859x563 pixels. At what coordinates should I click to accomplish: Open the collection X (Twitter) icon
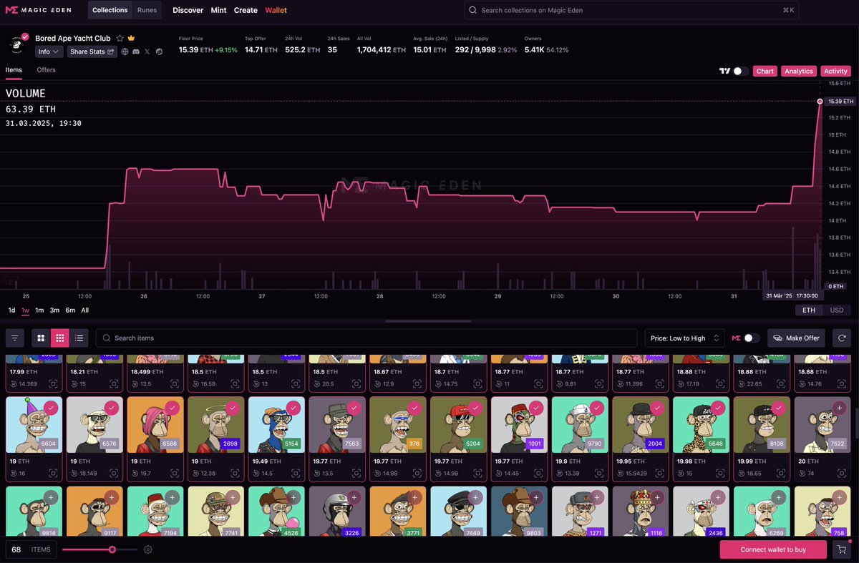click(x=147, y=52)
